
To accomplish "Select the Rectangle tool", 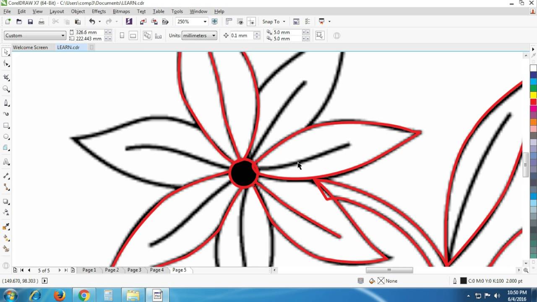I will pyautogui.click(x=6, y=125).
